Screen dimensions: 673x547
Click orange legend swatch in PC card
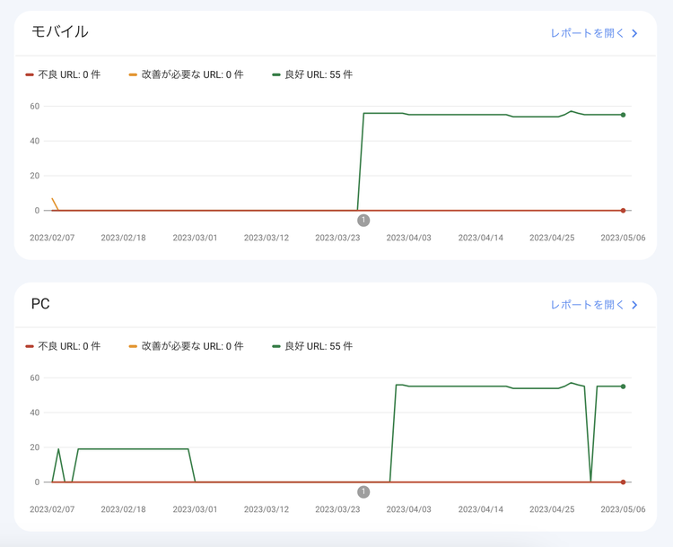133,346
